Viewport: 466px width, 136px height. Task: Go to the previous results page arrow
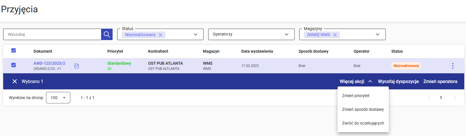[429, 98]
